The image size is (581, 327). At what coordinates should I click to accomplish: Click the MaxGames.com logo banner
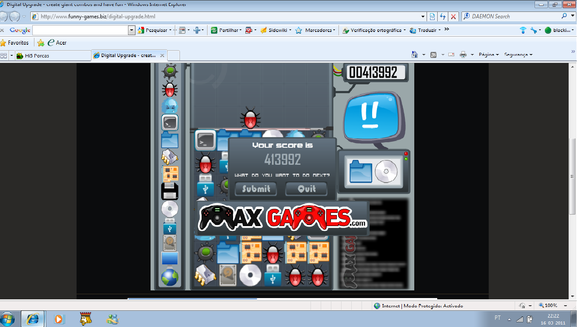[282, 218]
